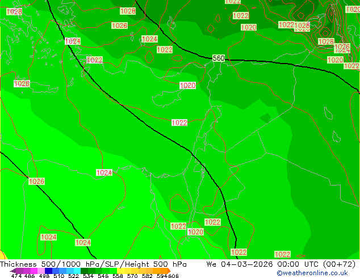
Task: Click the 558 legend value
Action: pos(118,276)
